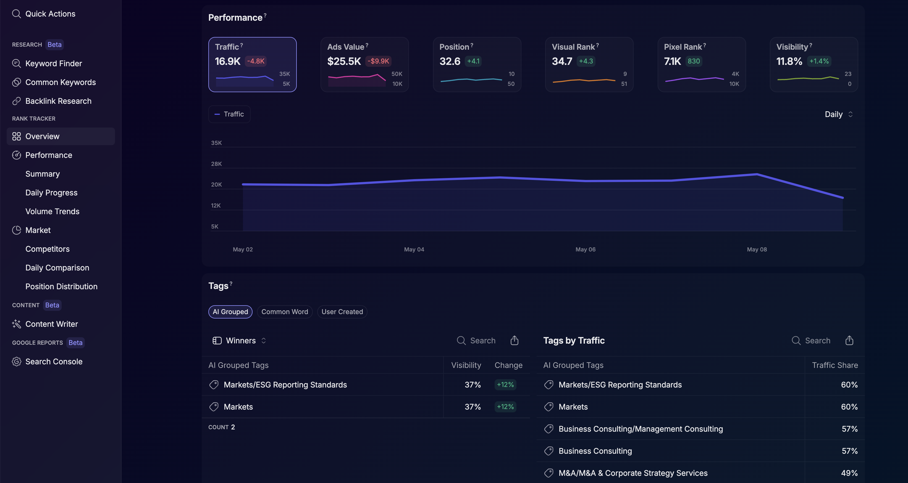Viewport: 908px width, 483px height.
Task: Open the Common Keywords research tool
Action: point(60,82)
